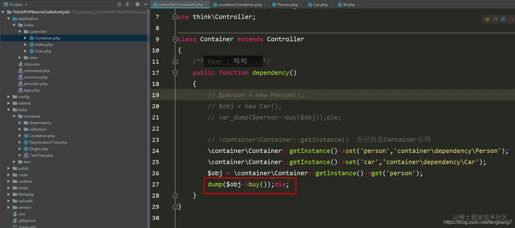The height and width of the screenshot is (228, 515).
Task: Open page in Chrome browser icon
Action: (x=487, y=19)
